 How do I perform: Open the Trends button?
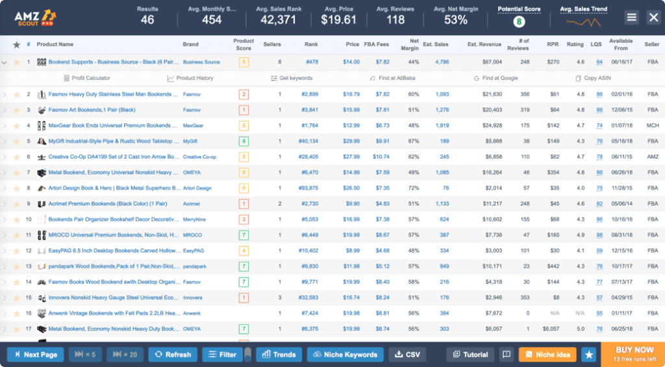279,355
